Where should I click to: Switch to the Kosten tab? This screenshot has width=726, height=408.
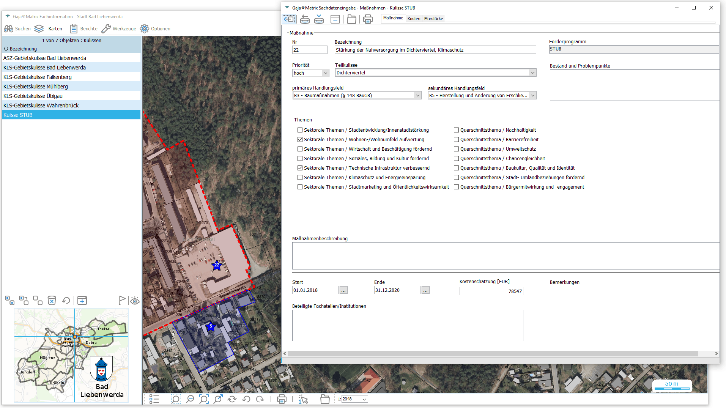click(x=414, y=19)
